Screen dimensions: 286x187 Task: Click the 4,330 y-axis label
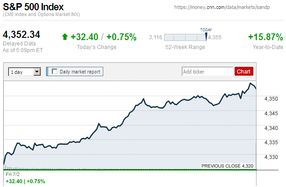pos(271,157)
